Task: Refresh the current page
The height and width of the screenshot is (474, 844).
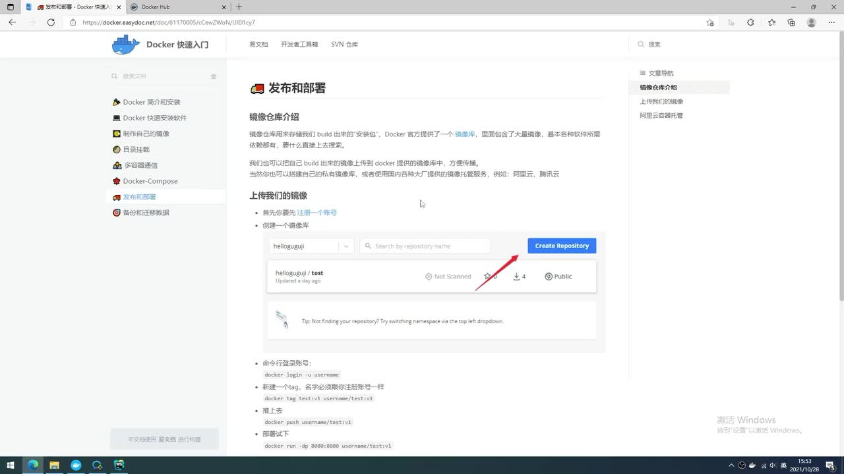Action: (x=51, y=22)
